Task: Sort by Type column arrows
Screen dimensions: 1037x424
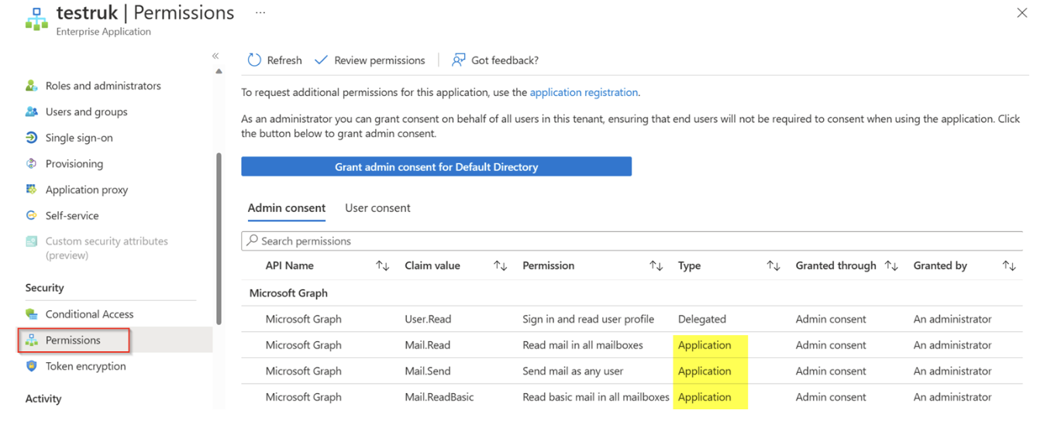Action: [773, 265]
